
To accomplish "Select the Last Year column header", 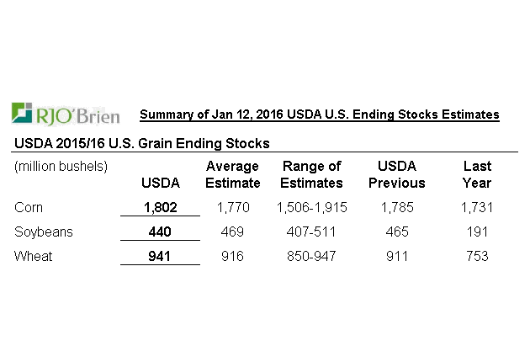I will pos(477,174).
